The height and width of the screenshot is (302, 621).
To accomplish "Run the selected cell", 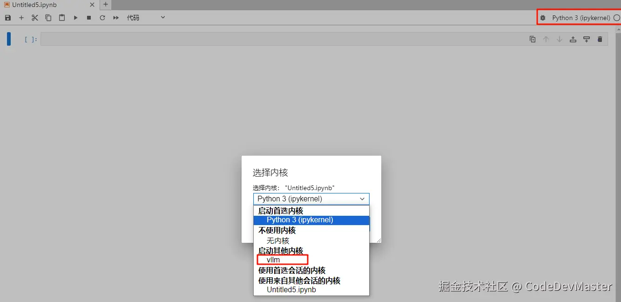I will coord(75,17).
